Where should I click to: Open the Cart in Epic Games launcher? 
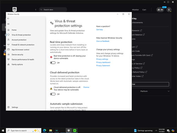(144, 10)
